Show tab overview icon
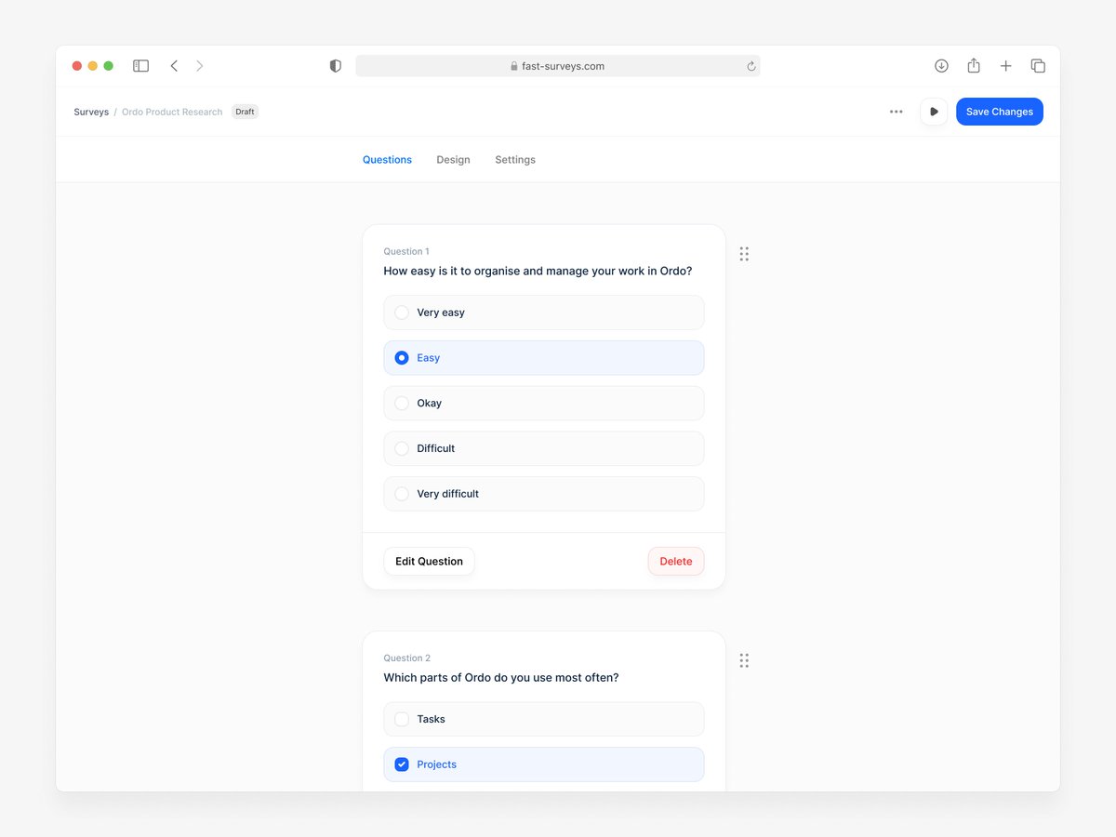 [x=1038, y=66]
